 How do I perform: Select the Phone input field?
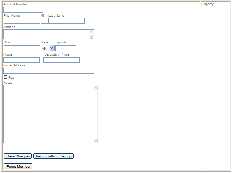coord(21,60)
